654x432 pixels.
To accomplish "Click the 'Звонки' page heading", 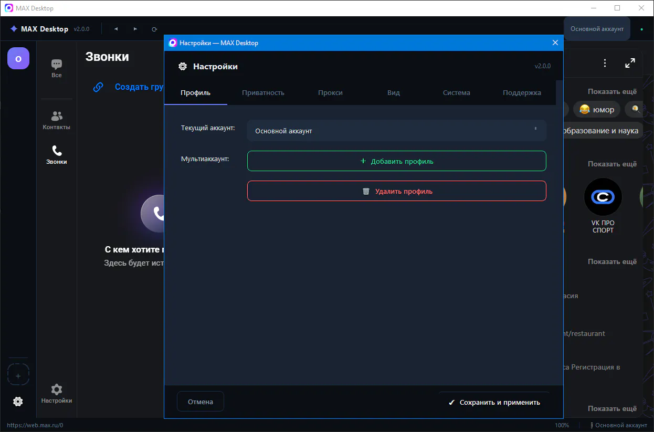I will (107, 57).
